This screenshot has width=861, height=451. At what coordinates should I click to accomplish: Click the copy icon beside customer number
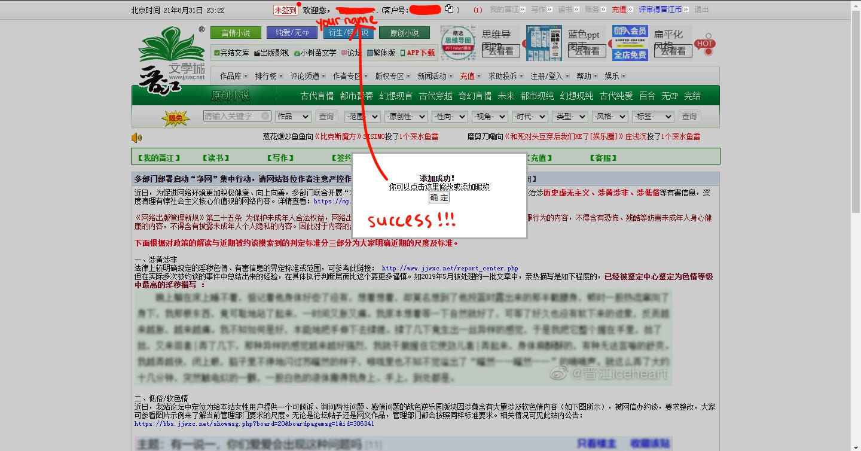[450, 9]
